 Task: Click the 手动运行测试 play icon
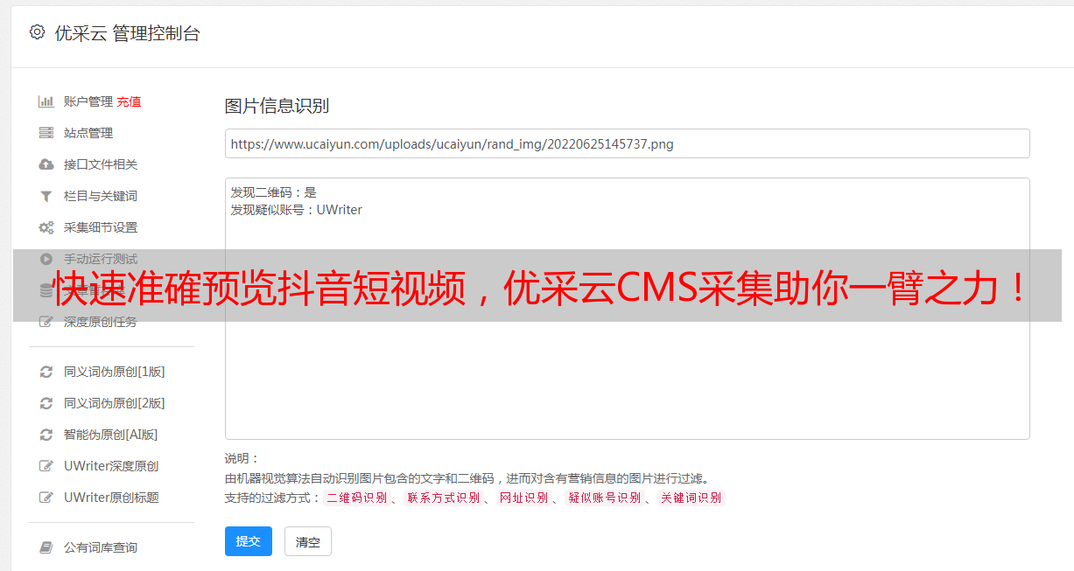(x=46, y=259)
